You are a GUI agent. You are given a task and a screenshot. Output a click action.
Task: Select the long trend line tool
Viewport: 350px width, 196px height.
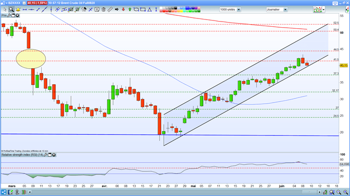pyautogui.click(x=44, y=9)
